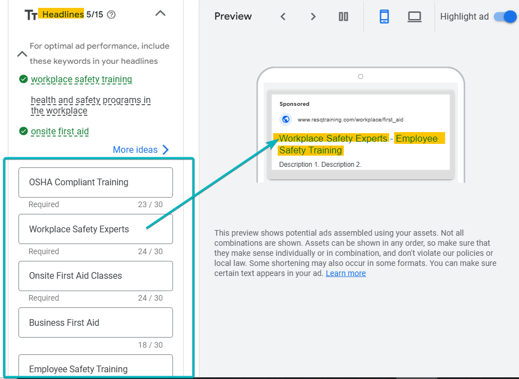Screen dimensions: 519x379
Task: Edit the OSHA Compliant Training headline
Action: 96,183
